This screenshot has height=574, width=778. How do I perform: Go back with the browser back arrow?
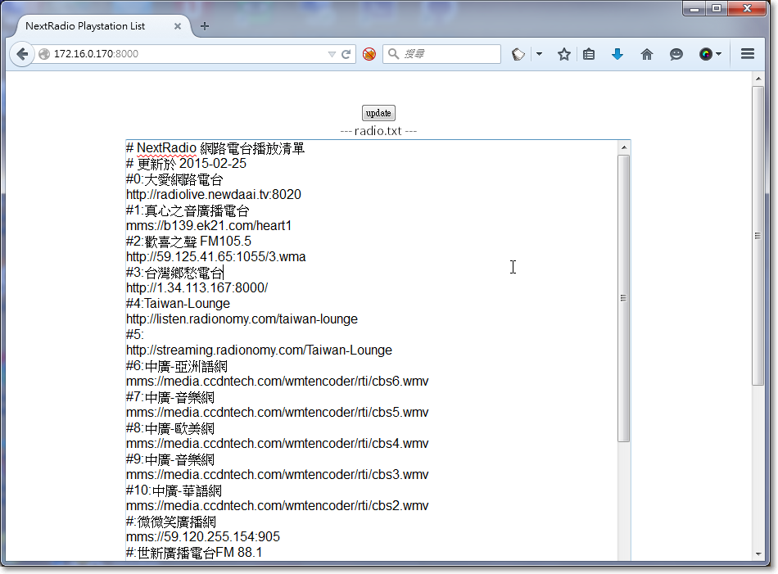click(x=22, y=53)
